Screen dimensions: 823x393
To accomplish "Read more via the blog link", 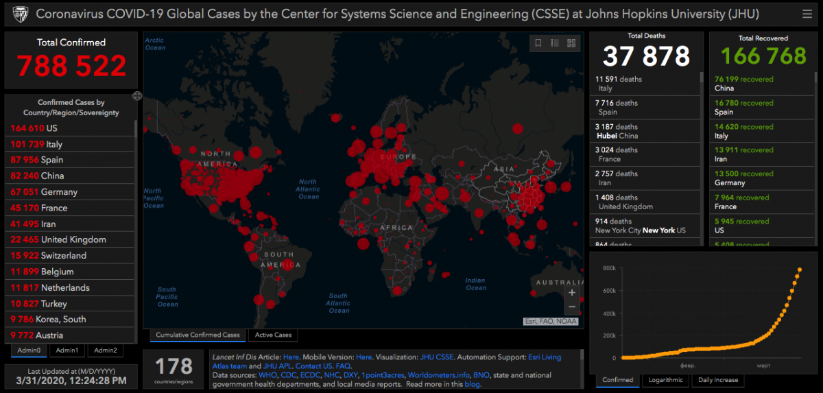I will coord(473,384).
